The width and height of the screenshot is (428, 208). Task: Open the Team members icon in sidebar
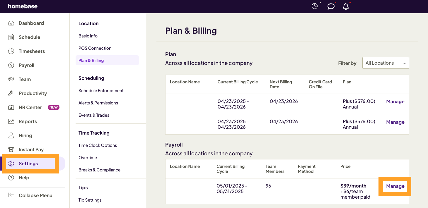pyautogui.click(x=11, y=79)
